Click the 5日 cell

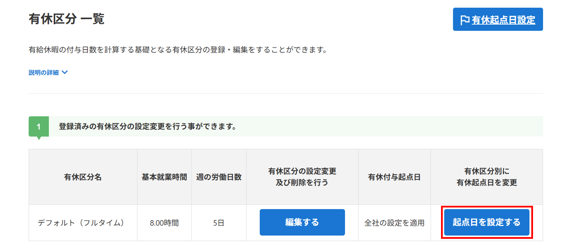219,223
